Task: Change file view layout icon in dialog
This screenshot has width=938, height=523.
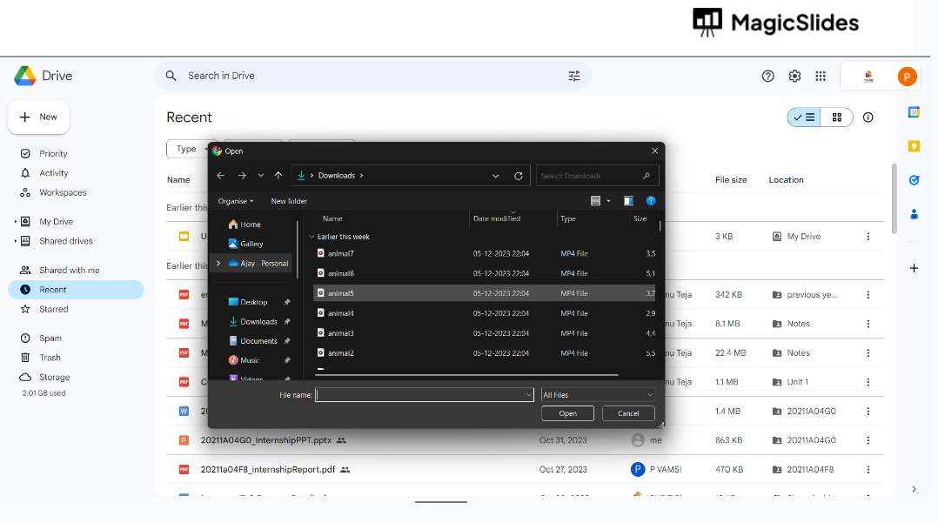Action: 595,201
